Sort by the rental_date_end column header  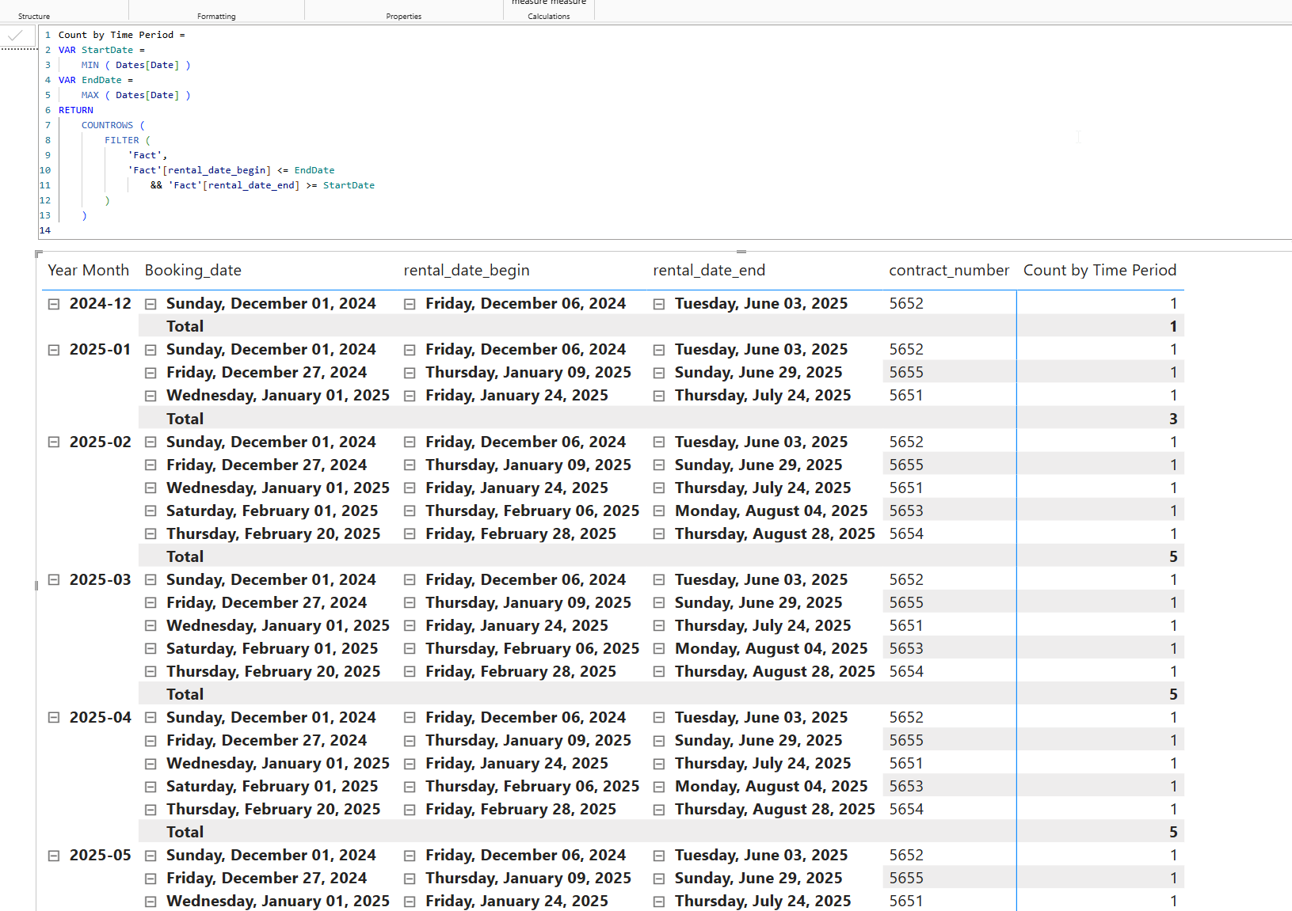(x=709, y=271)
